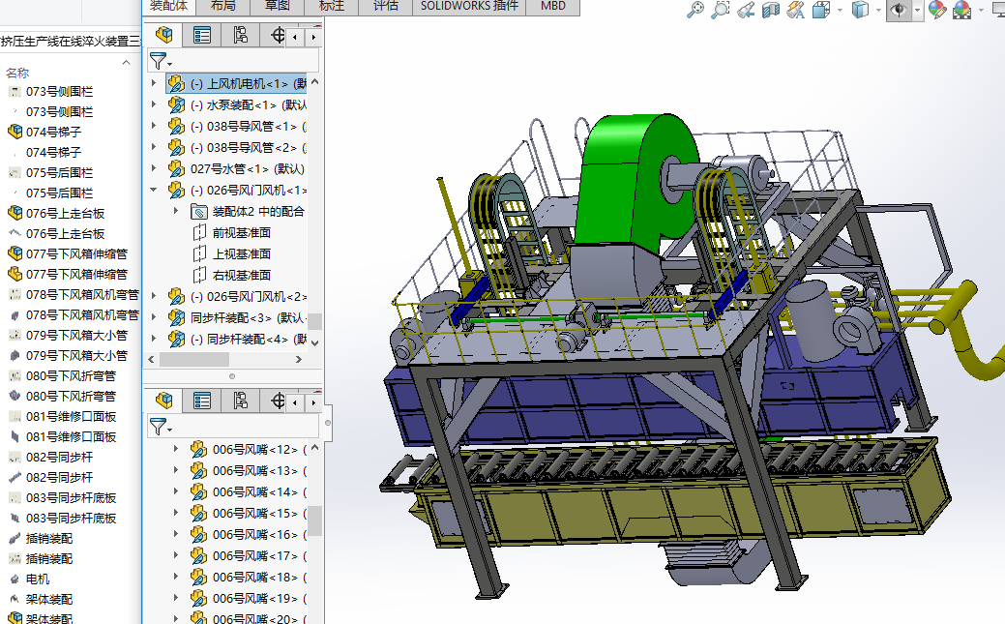Click the upper tree filter funnel

(158, 61)
